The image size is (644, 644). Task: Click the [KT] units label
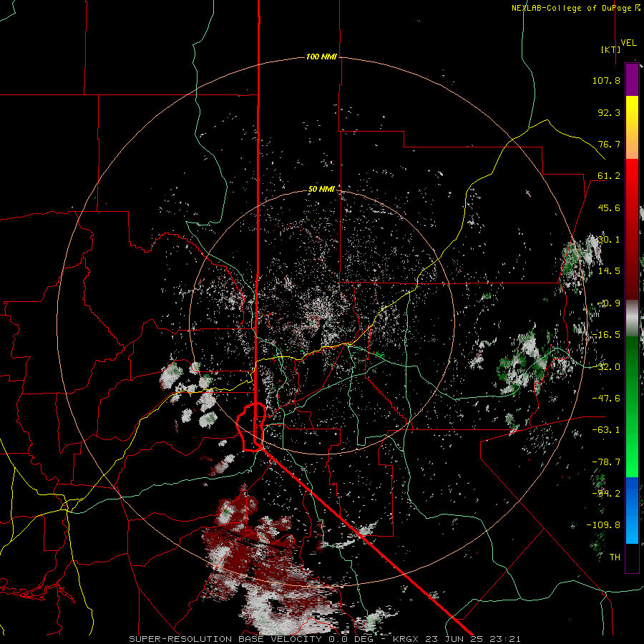coord(611,49)
